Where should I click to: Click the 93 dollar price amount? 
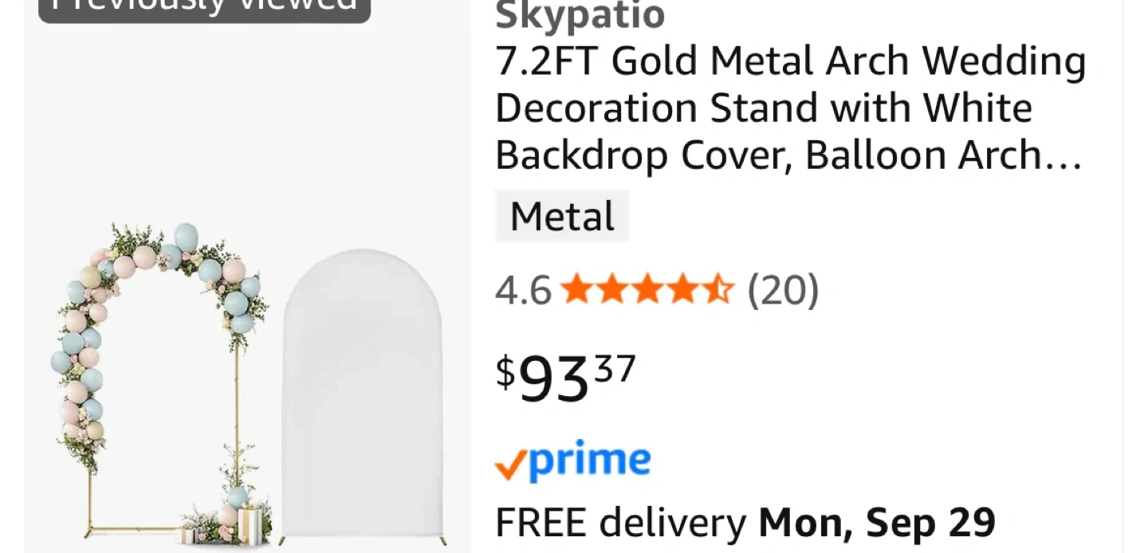click(x=554, y=379)
